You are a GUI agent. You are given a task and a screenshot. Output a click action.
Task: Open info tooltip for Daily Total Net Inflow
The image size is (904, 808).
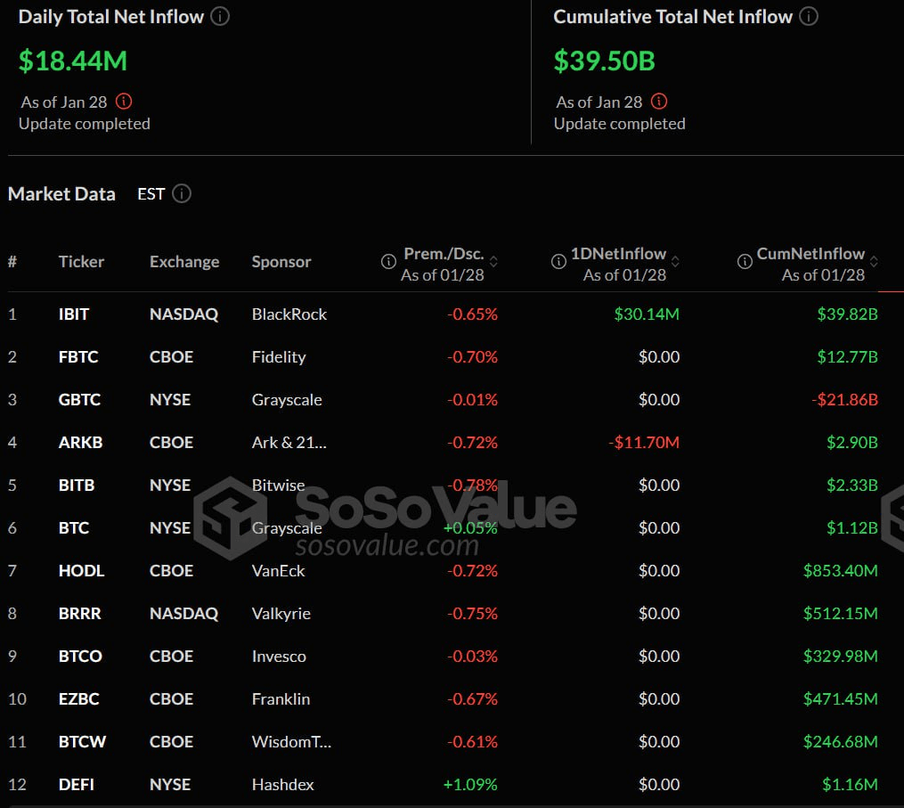(218, 15)
